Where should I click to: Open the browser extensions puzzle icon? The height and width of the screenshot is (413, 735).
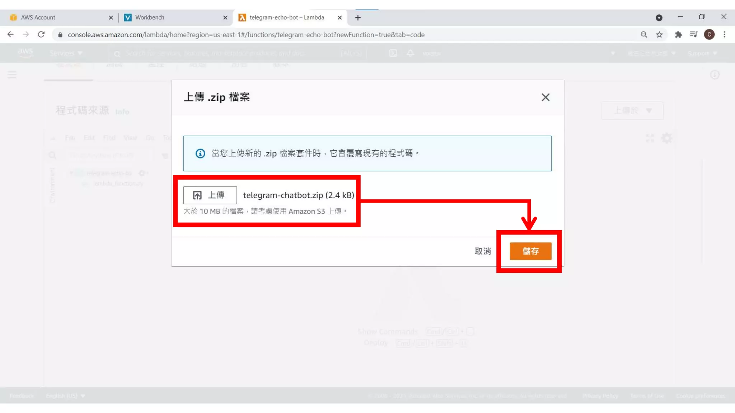(x=678, y=34)
